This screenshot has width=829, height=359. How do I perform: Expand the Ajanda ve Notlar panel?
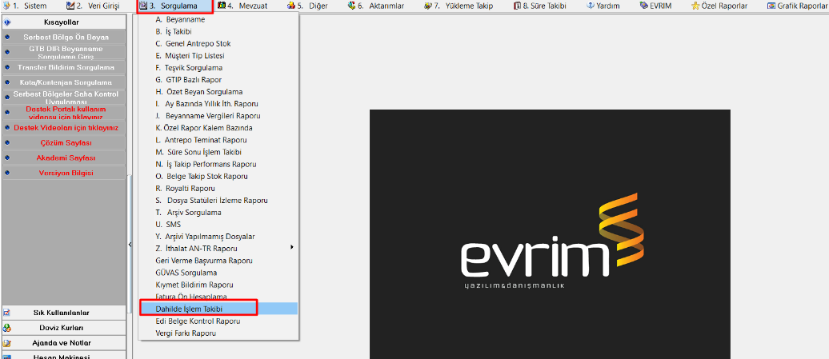[63, 343]
